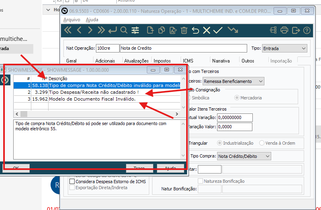Viewport: 321px width, 210px height.
Task: Switch to the Geral tab
Action: pyautogui.click(x=71, y=61)
